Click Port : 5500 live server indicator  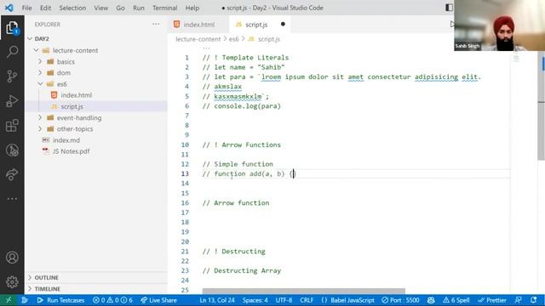click(400, 300)
